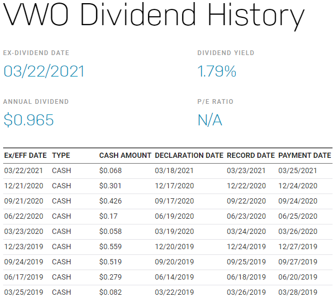Click record date 09/25/2019
333x300 pixels.
click(x=246, y=262)
